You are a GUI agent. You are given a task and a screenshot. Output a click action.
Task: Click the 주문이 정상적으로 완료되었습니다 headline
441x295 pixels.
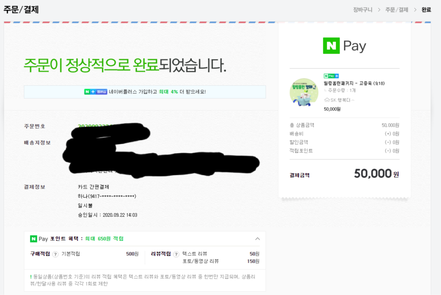125,65
